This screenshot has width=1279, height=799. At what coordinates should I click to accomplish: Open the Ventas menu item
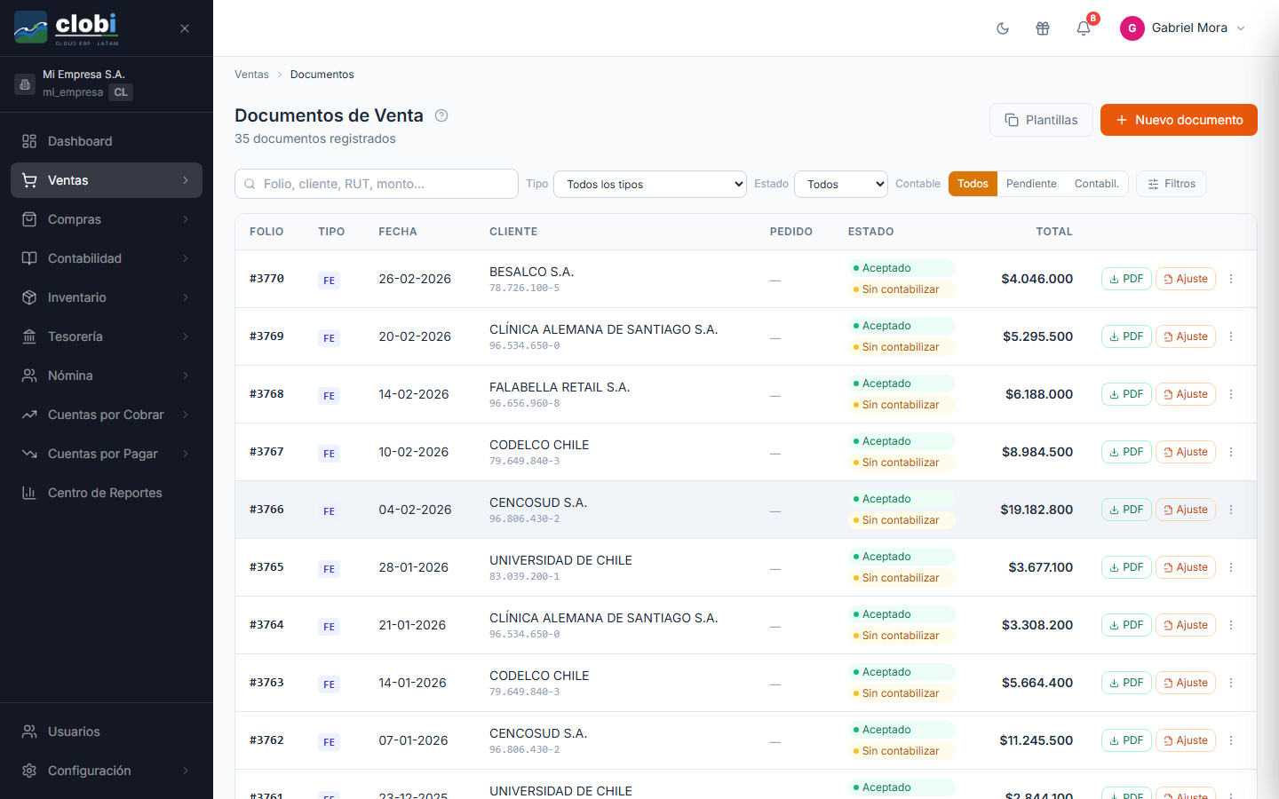coord(107,180)
